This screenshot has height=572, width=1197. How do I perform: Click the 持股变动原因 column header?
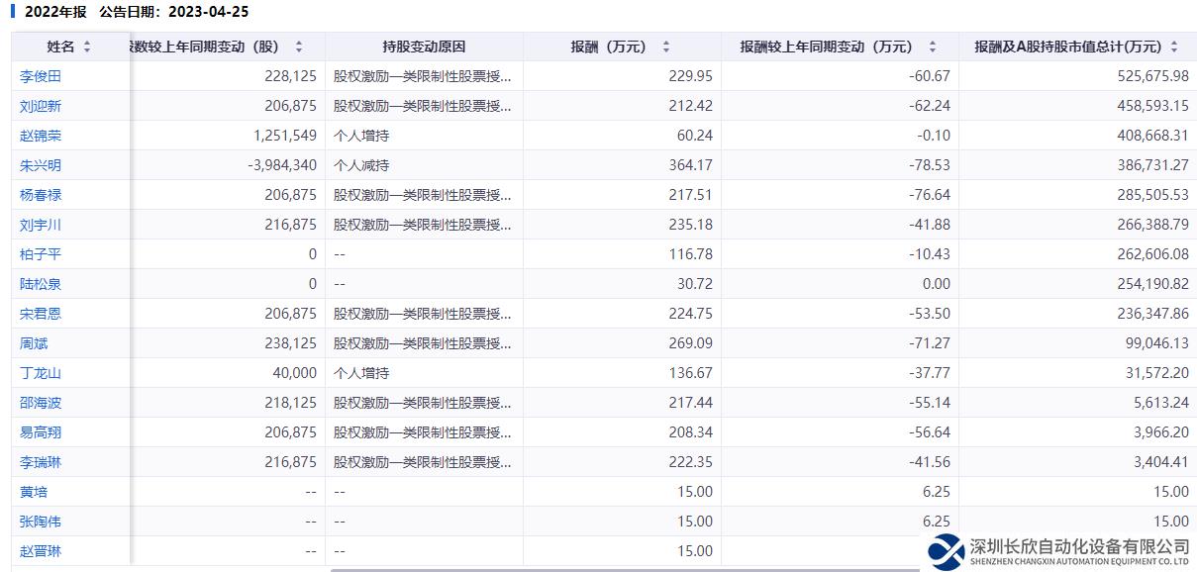423,47
